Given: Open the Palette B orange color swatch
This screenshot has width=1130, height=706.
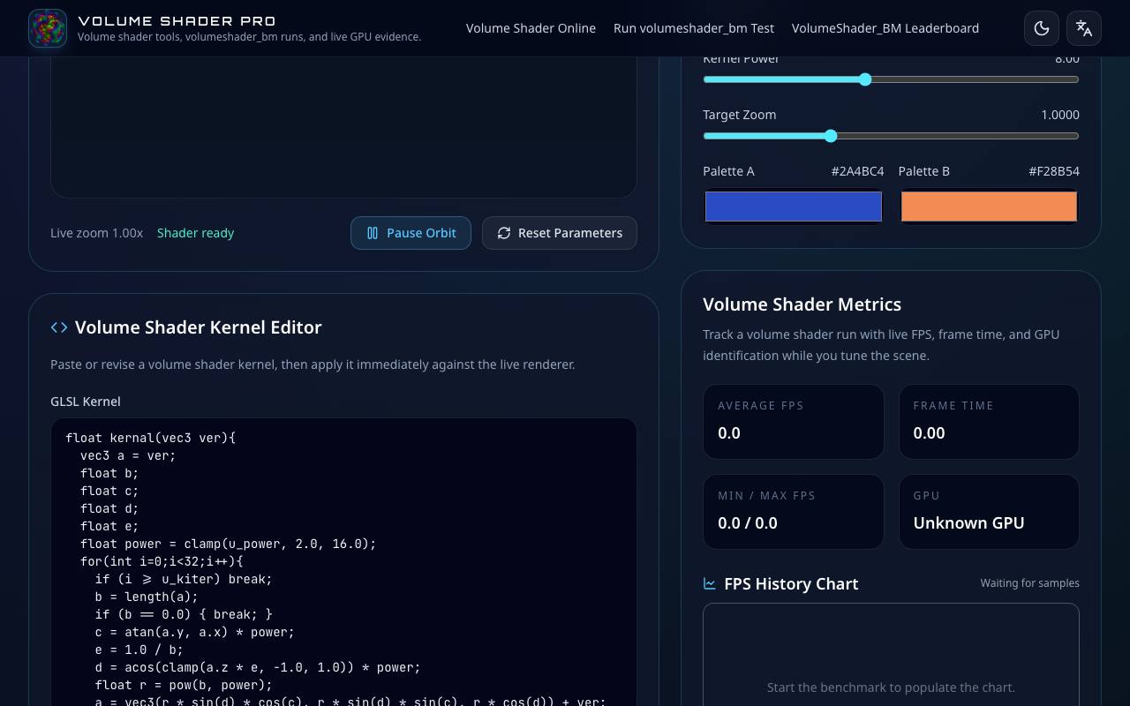Looking at the screenshot, I should [989, 207].
